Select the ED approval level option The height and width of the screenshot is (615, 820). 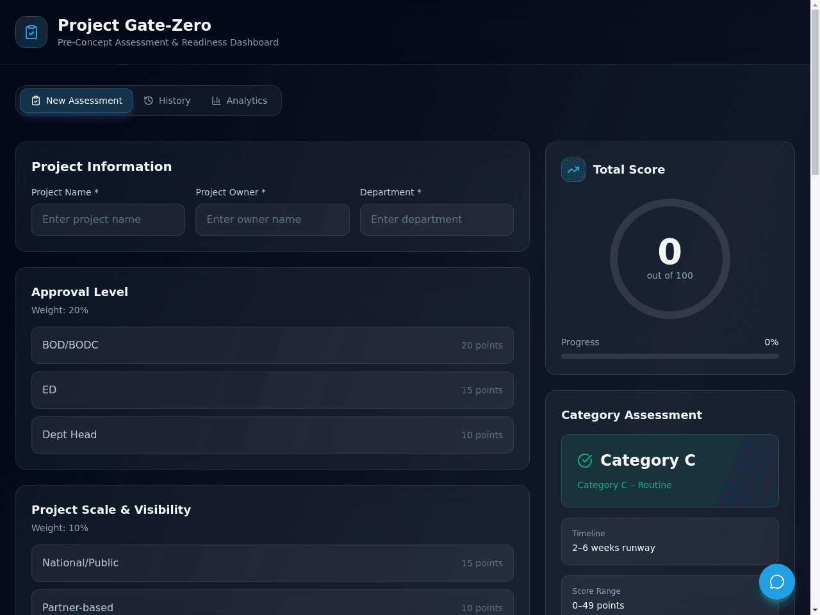tap(272, 390)
